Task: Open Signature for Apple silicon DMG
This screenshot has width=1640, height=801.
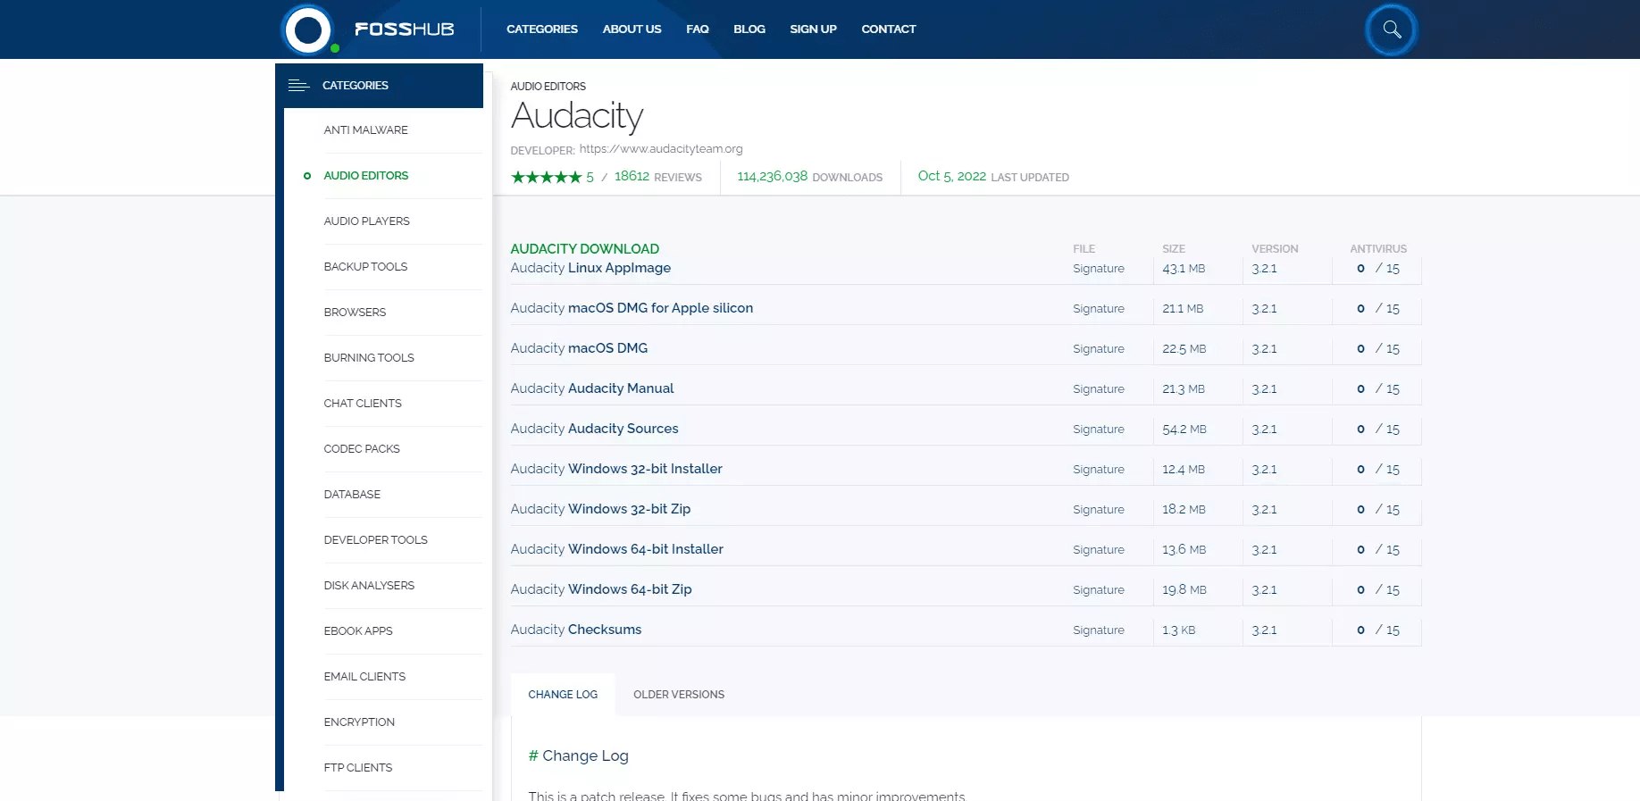Action: (x=1099, y=309)
